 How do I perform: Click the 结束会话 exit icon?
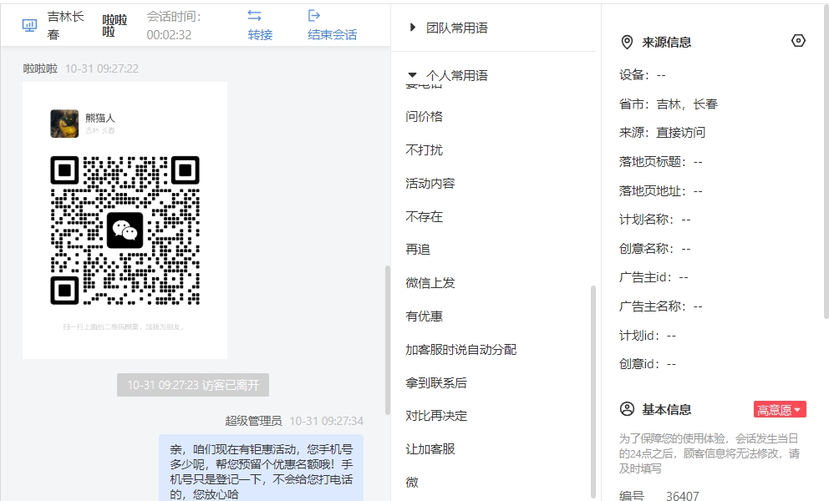[314, 16]
